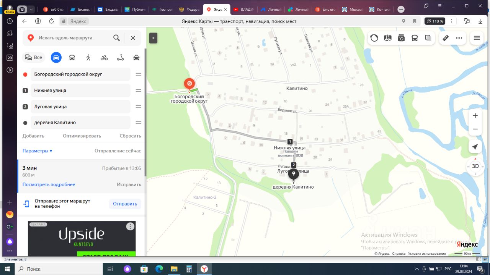This screenshot has width=490, height=275.
Task: Open more map tools with three dots
Action: 459,38
